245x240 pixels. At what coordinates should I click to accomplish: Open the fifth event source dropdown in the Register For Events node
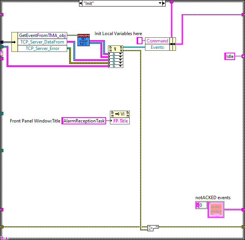click(x=120, y=66)
